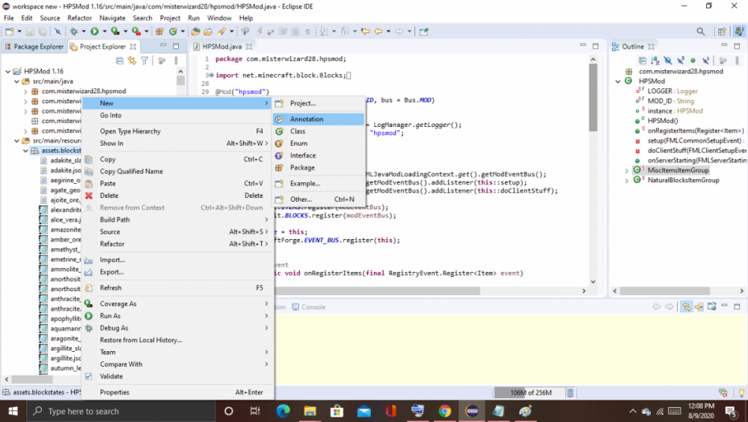Click the Coverage launch icon
Image resolution: width=748 pixels, height=422 pixels.
tap(115, 31)
